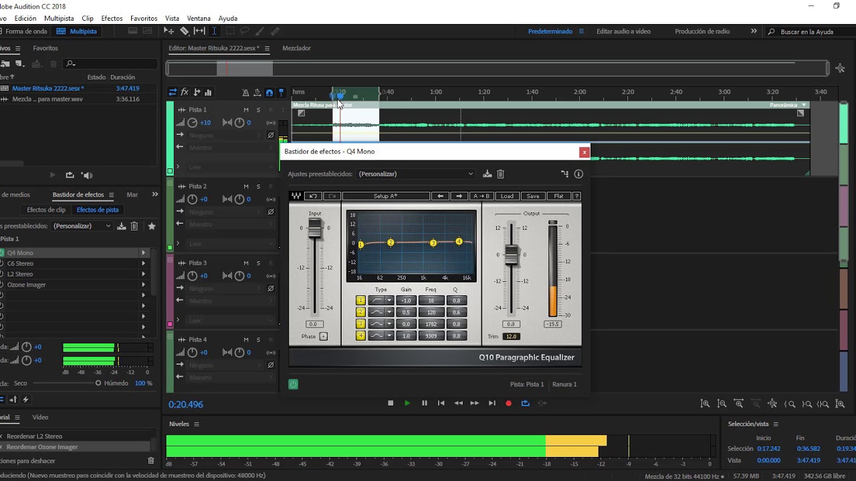Toggle the Phase invert button in Q10
The width and height of the screenshot is (856, 481).
coord(323,336)
